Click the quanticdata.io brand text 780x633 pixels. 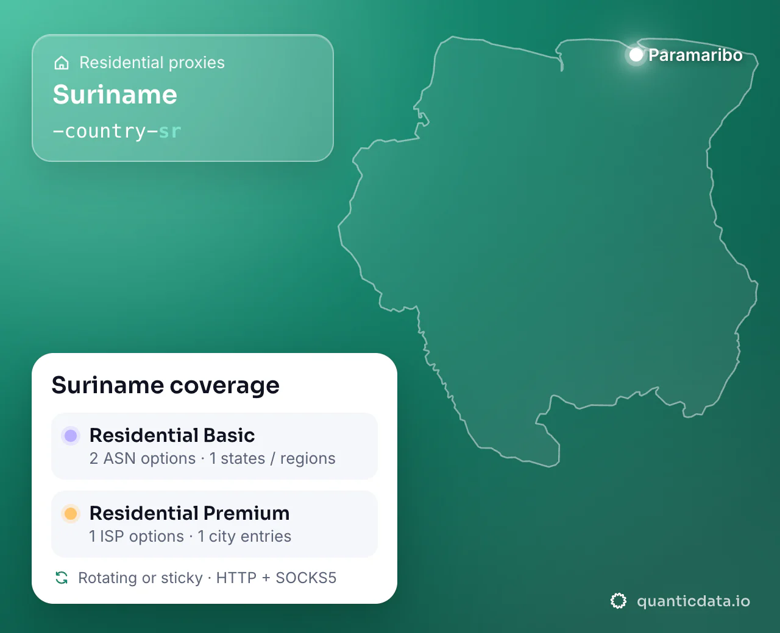click(693, 601)
